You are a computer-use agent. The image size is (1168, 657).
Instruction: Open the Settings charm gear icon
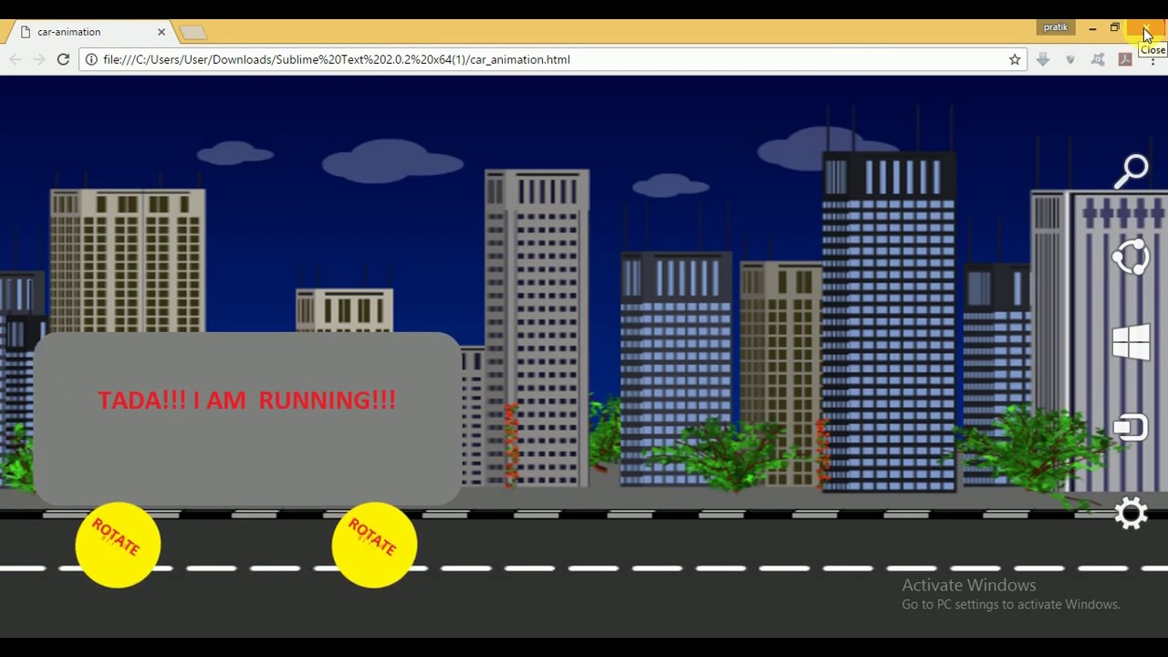(1131, 513)
